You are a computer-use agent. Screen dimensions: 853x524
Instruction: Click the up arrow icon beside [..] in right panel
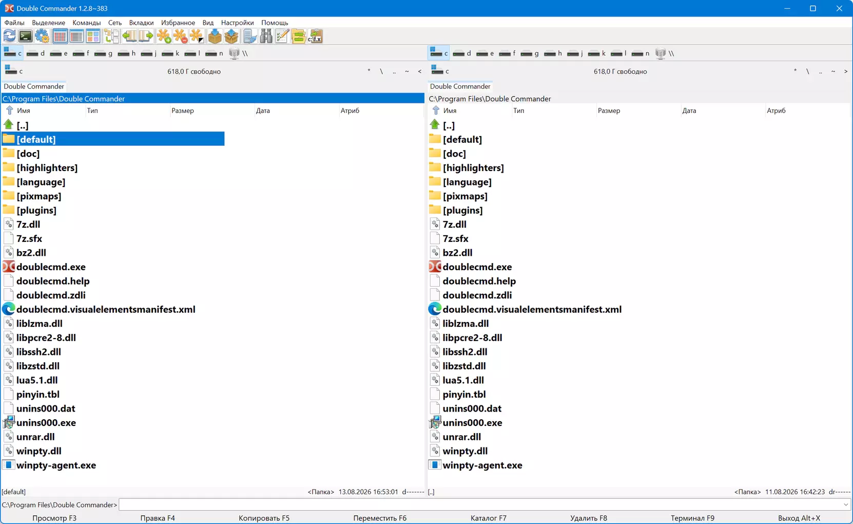pos(435,125)
